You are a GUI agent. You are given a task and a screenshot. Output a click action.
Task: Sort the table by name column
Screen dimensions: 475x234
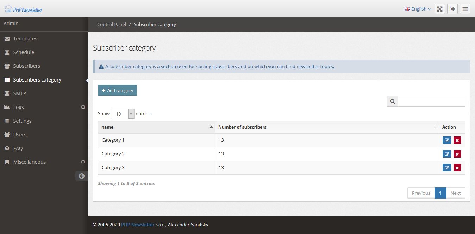click(156, 127)
